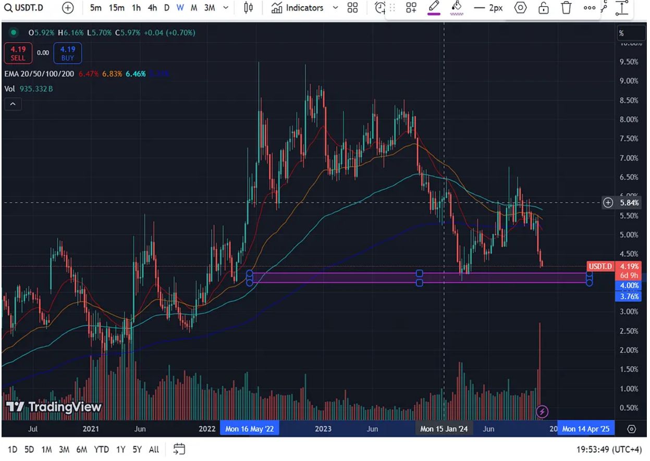Open the chart settings gear at bottom right

coord(632,429)
